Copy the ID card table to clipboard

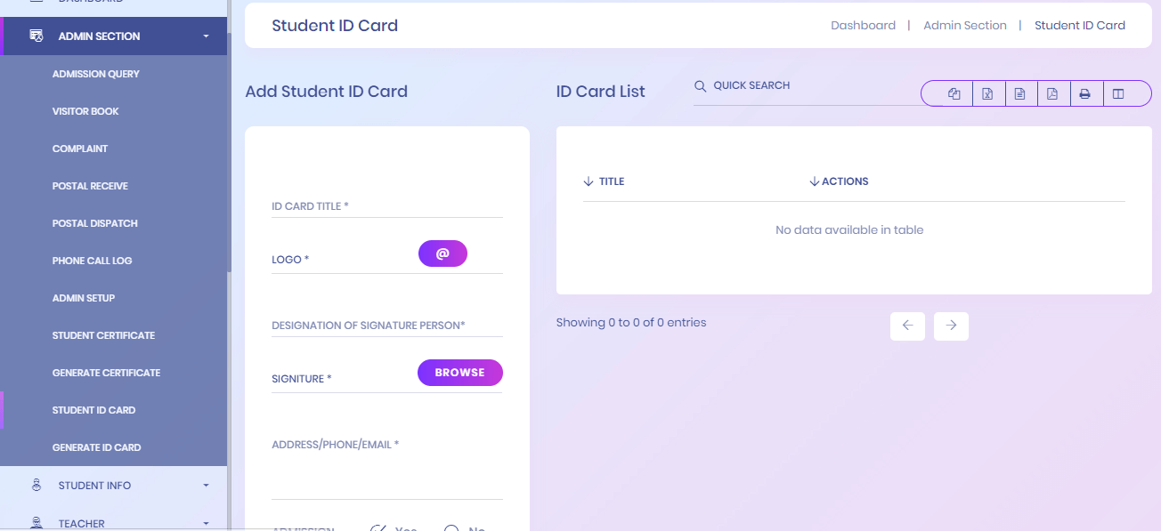click(x=954, y=93)
